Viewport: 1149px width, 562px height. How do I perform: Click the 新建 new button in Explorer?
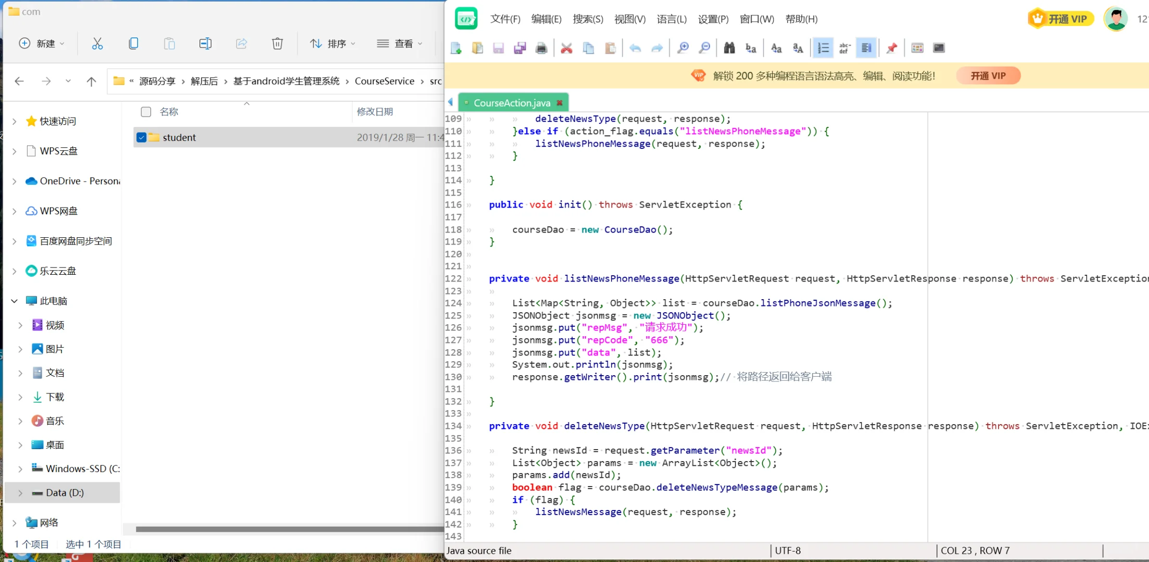(42, 44)
